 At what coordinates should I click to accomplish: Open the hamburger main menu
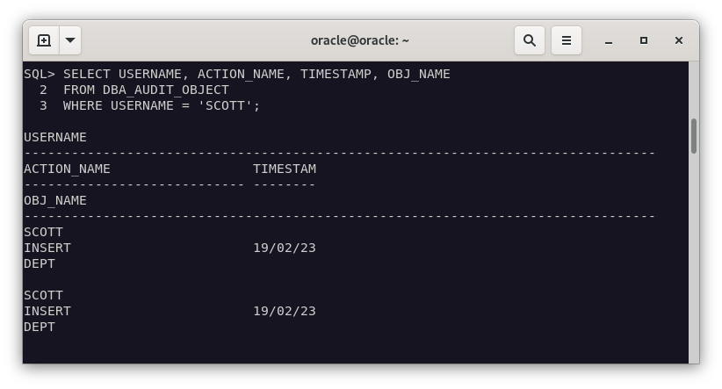pyautogui.click(x=567, y=40)
